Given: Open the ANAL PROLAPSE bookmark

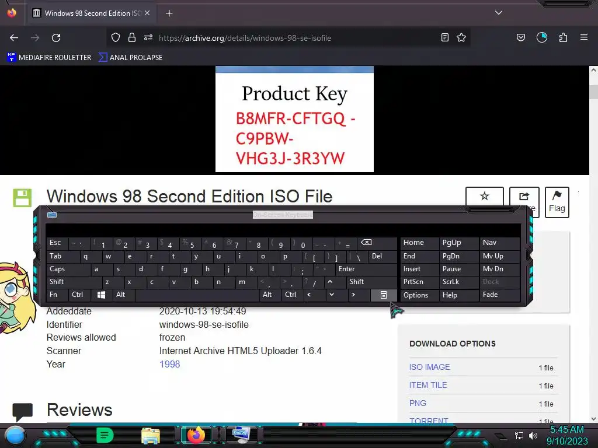Looking at the screenshot, I should 130,58.
